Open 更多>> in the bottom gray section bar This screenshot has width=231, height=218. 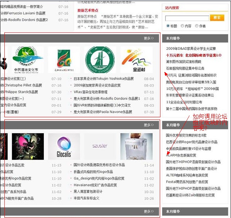(149, 212)
